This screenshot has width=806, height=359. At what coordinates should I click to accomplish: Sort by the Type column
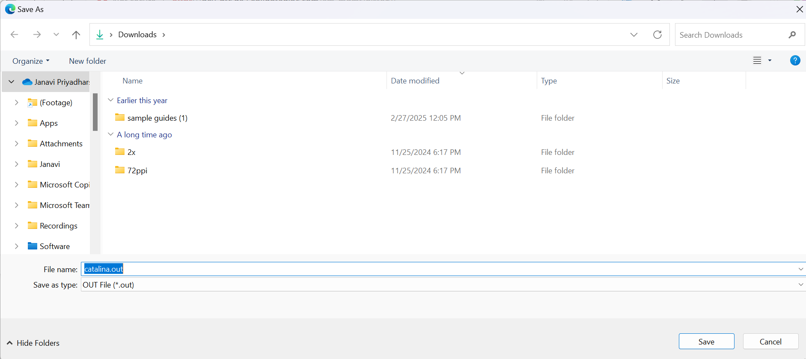click(549, 81)
